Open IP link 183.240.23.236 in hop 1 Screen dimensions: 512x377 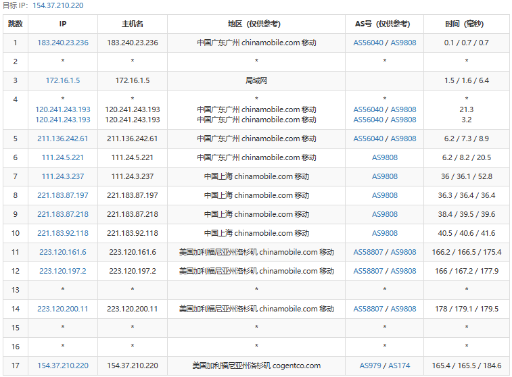(63, 43)
